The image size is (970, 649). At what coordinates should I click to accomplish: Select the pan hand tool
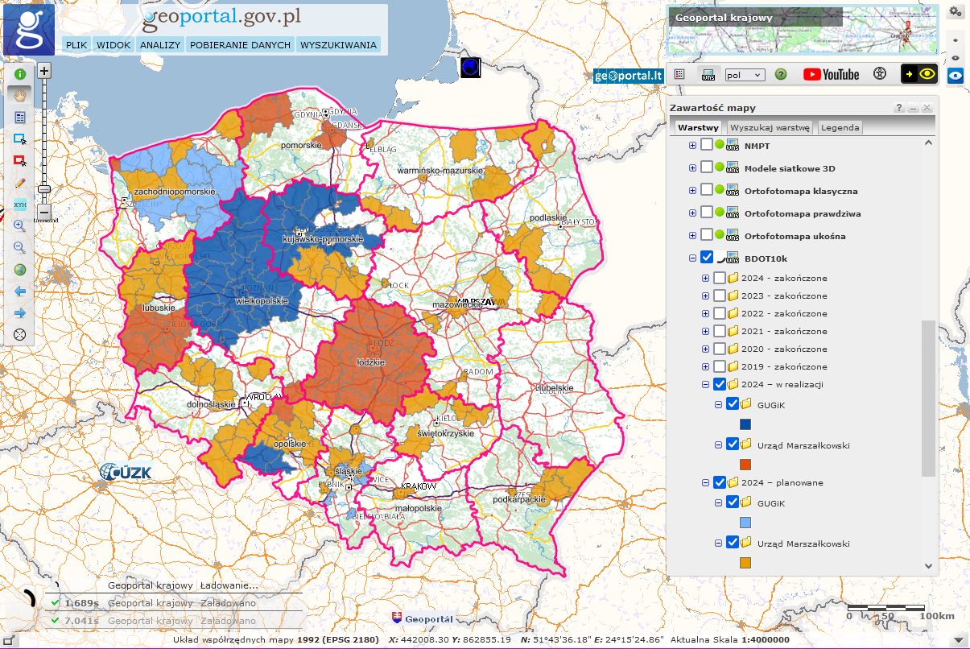20,95
